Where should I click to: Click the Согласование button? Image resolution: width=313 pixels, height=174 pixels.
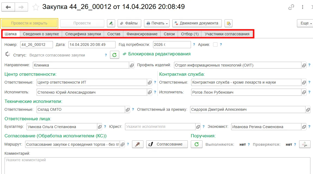click(x=167, y=144)
